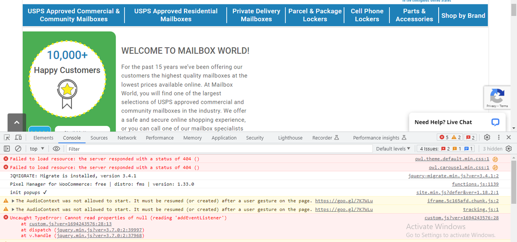517x242 pixels.
Task: Close the DevTools panel
Action: pos(509,138)
